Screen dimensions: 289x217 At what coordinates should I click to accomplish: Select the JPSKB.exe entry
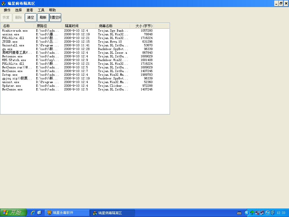[10, 42]
